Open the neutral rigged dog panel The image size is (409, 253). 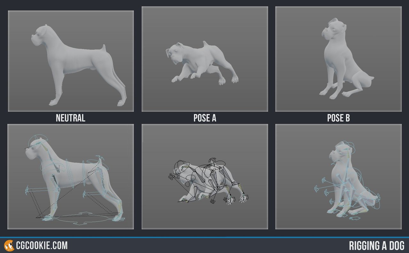pos(71,176)
